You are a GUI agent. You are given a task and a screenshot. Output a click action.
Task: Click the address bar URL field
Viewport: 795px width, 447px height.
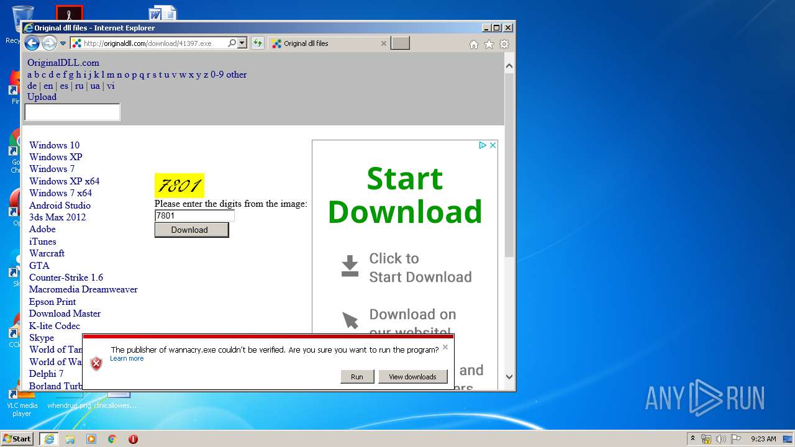148,43
